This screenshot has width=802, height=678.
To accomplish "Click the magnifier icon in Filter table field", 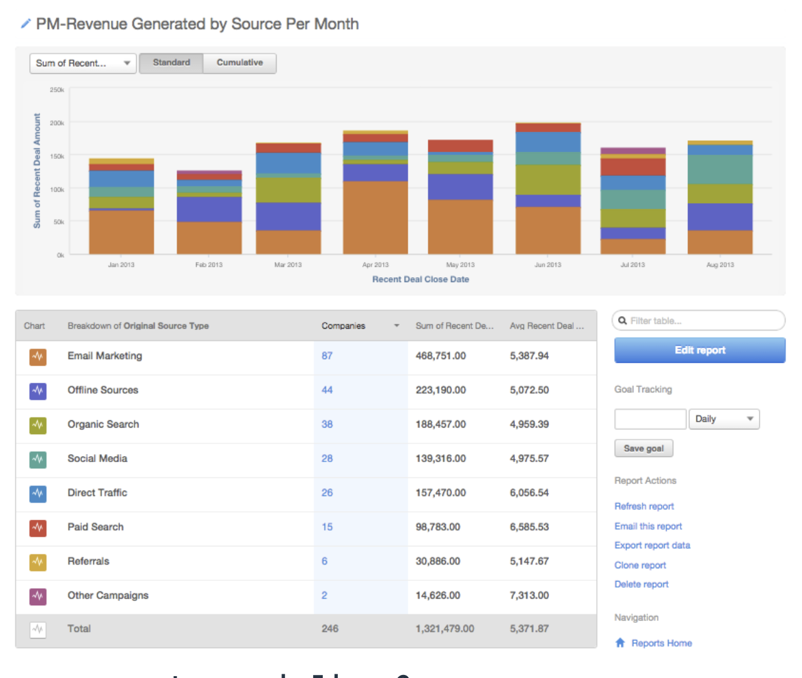I will coord(623,320).
